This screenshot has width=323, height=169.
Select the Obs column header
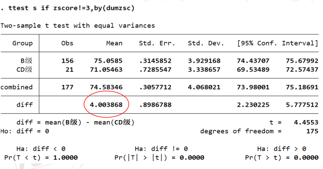coord(67,43)
